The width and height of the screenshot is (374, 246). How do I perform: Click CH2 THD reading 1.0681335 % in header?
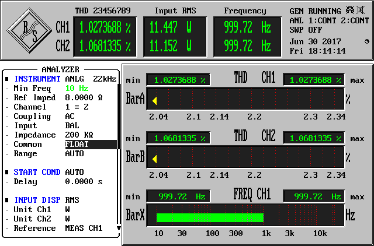[x=105, y=45]
